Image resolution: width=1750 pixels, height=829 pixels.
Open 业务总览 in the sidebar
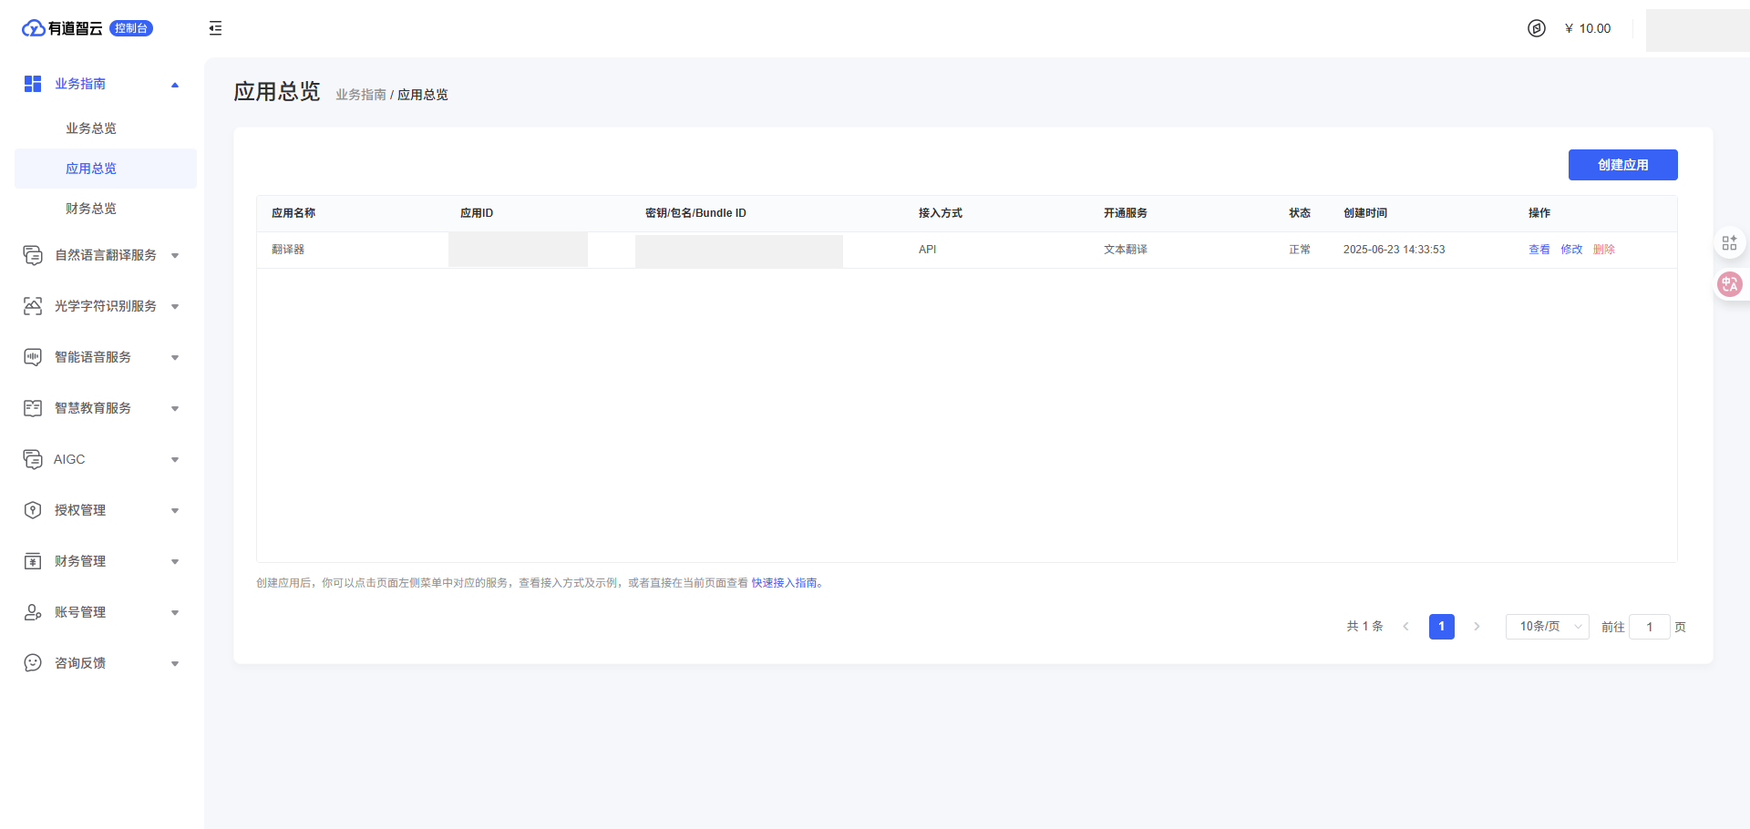point(91,128)
